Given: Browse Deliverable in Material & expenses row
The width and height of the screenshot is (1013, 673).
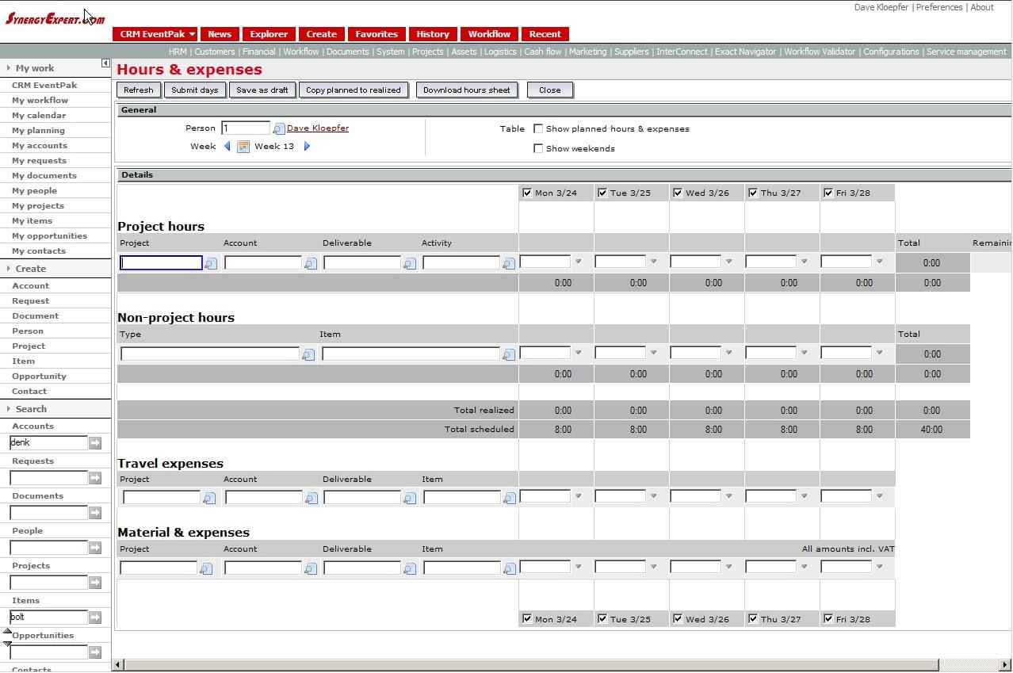Looking at the screenshot, I should 410,568.
